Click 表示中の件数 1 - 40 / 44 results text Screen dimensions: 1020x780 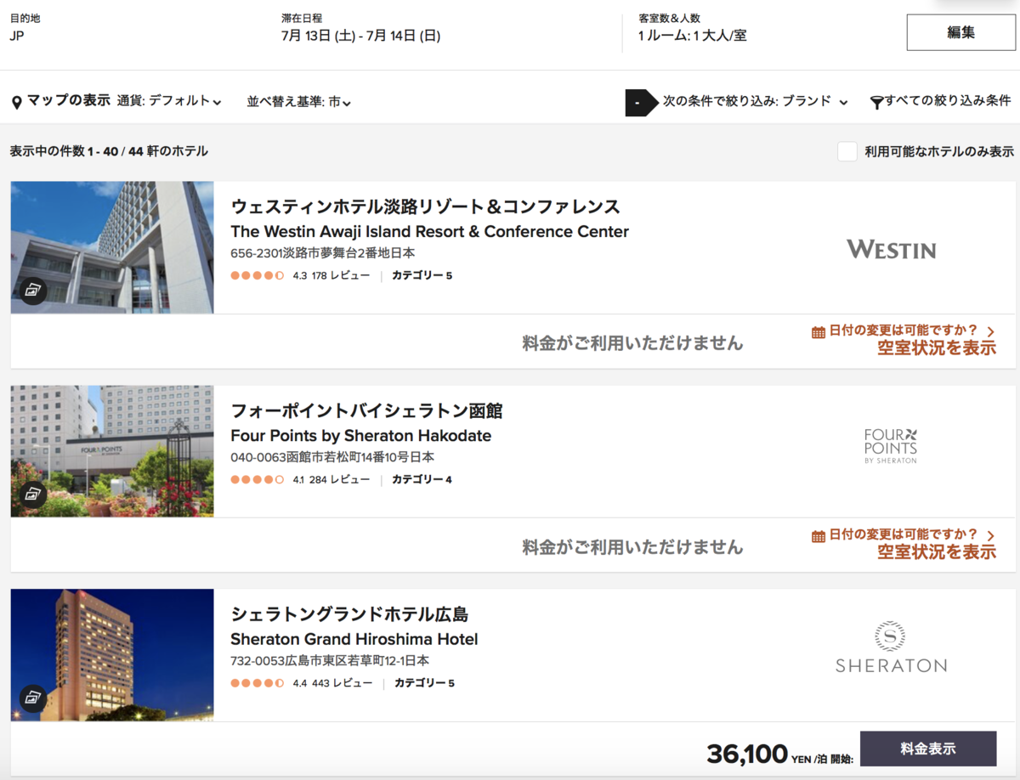109,151
